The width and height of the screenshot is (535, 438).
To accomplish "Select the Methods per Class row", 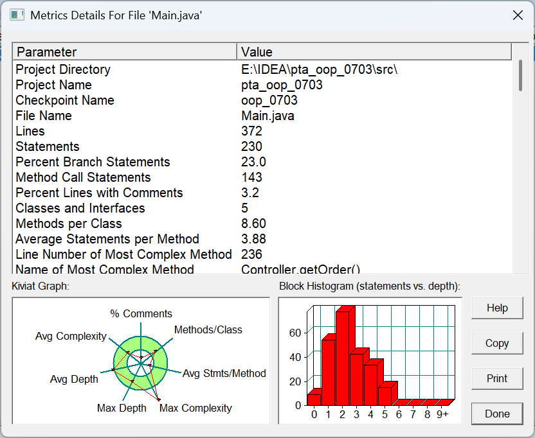I will pos(69,223).
